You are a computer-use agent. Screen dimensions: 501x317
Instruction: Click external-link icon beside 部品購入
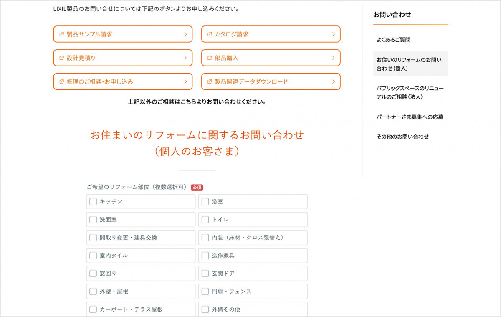[x=210, y=58]
